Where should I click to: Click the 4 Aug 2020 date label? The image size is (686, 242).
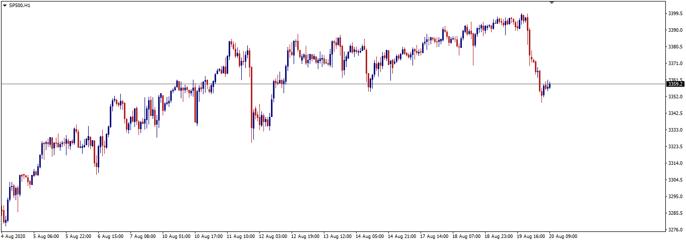tap(14, 236)
